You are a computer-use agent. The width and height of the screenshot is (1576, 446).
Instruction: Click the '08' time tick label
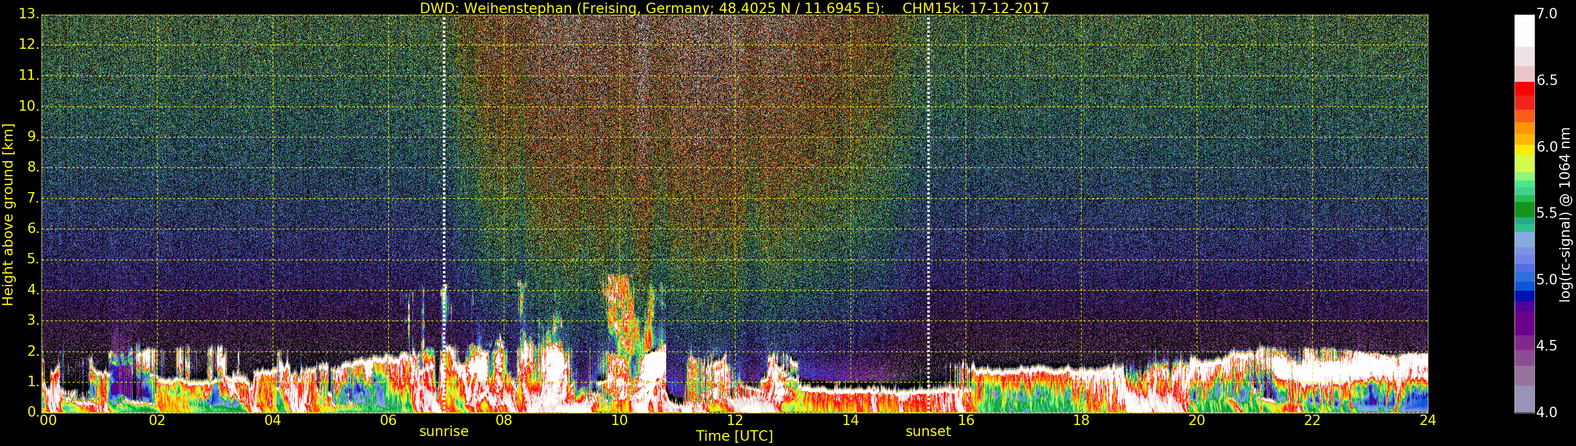coord(503,420)
